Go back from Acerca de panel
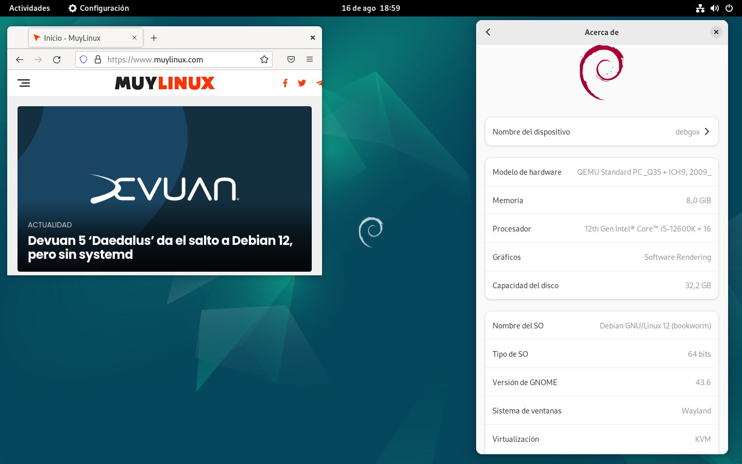Viewport: 742px width, 464px height. [488, 32]
